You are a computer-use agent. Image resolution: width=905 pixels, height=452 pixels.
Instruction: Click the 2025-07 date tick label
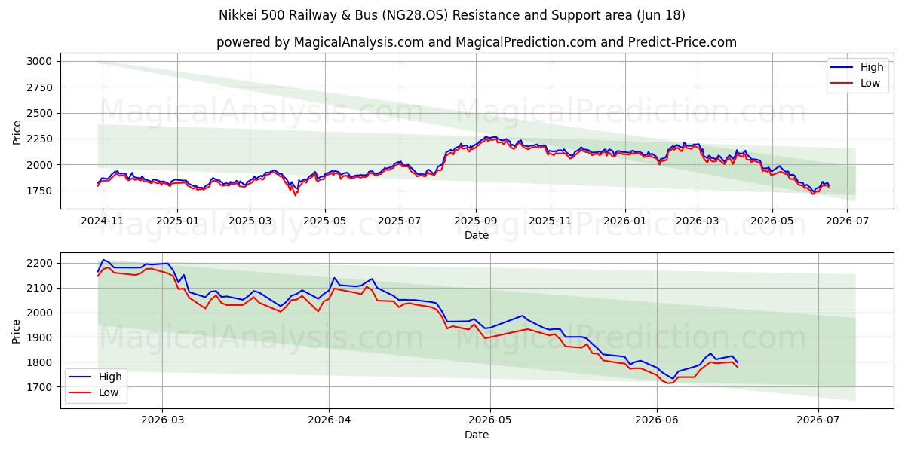[x=400, y=221]
